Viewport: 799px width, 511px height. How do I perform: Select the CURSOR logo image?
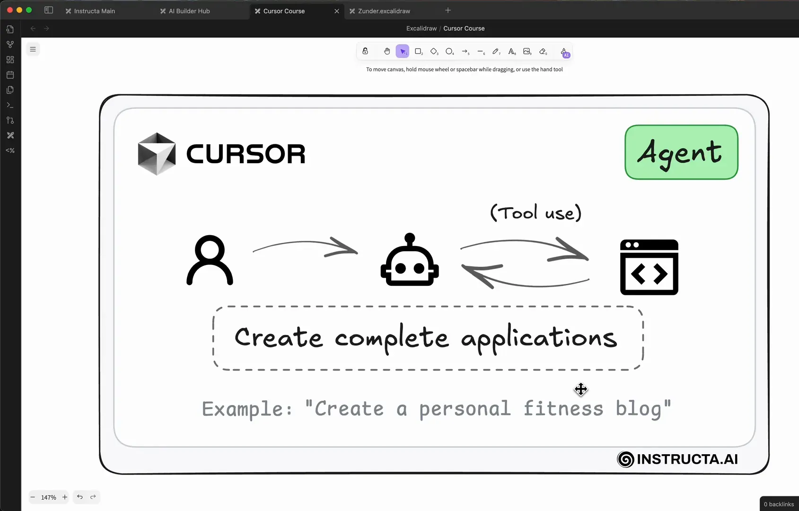[x=221, y=154]
